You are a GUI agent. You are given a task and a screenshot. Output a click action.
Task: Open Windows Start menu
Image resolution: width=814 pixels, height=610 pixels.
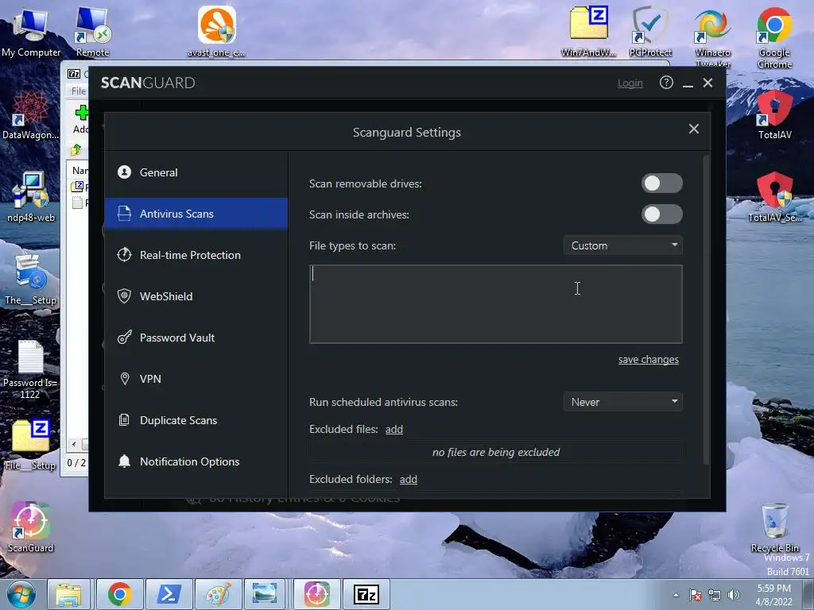pos(21,594)
